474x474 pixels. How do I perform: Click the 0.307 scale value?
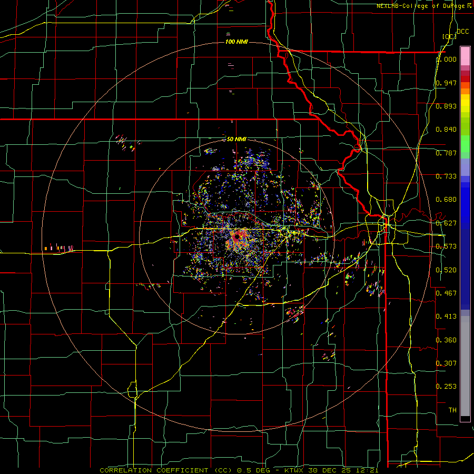pos(446,363)
